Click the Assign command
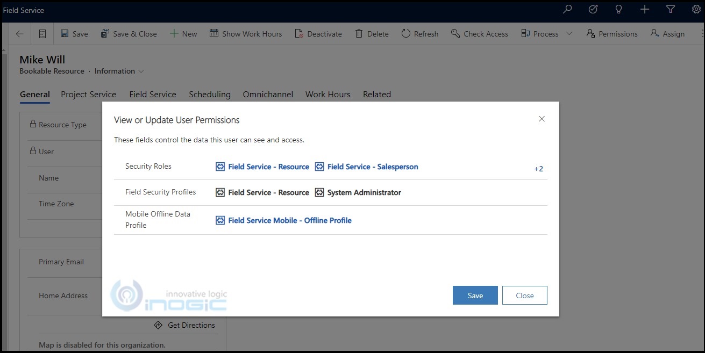 click(667, 34)
